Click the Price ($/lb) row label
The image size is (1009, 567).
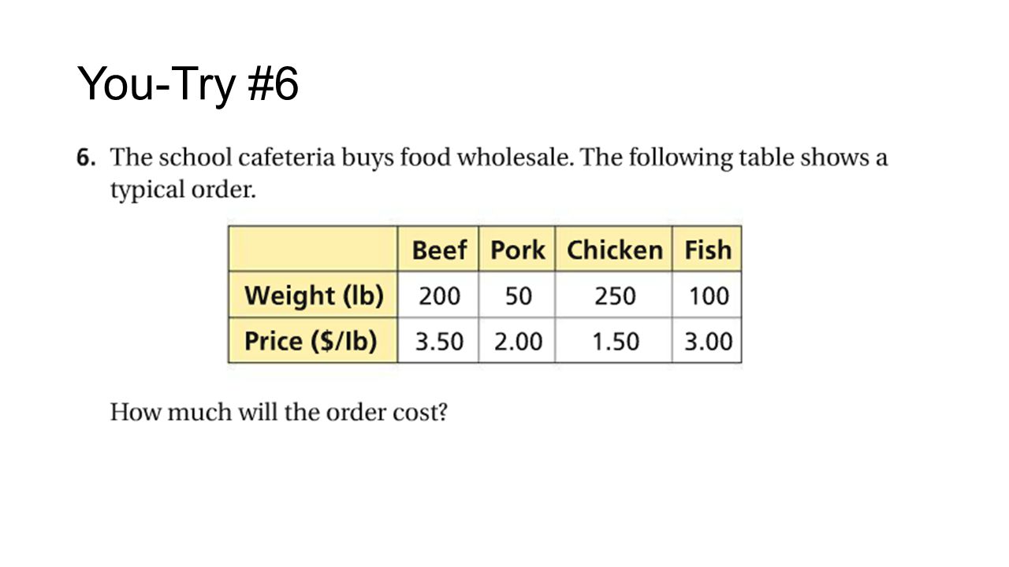pyautogui.click(x=314, y=341)
